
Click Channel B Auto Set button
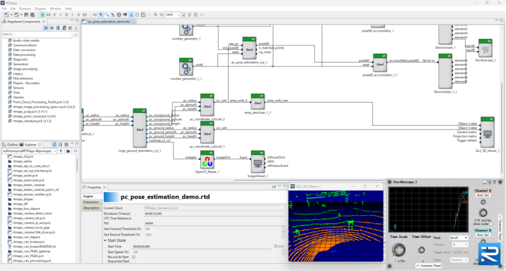point(483,235)
